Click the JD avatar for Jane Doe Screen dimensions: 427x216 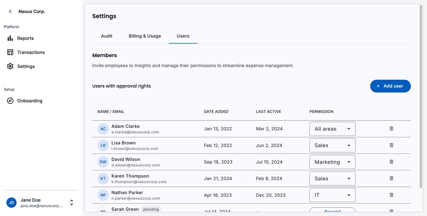[x=11, y=202]
